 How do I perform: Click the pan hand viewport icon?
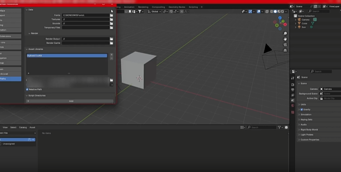tap(285, 39)
